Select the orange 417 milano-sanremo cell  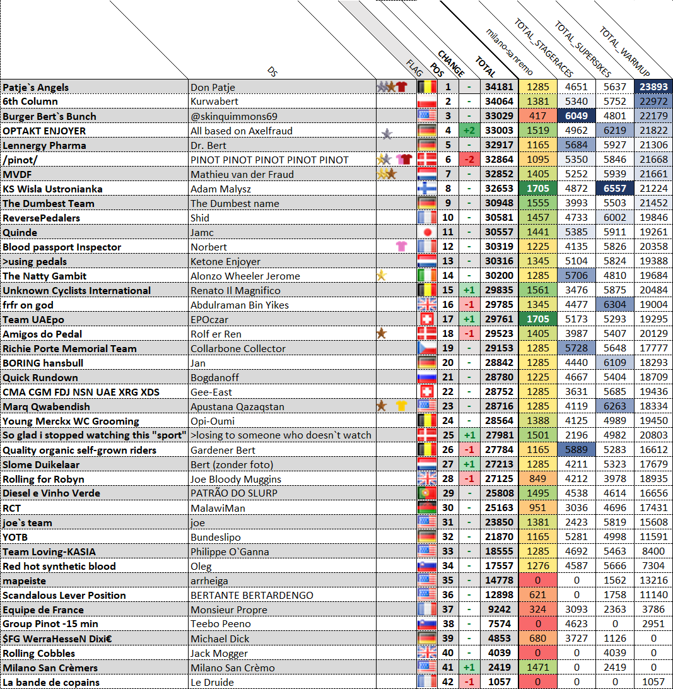[537, 115]
